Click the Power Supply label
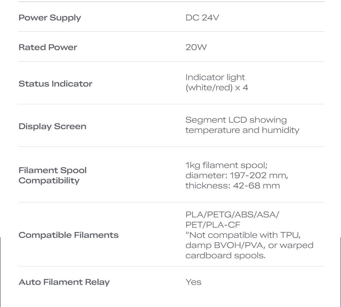 50,18
